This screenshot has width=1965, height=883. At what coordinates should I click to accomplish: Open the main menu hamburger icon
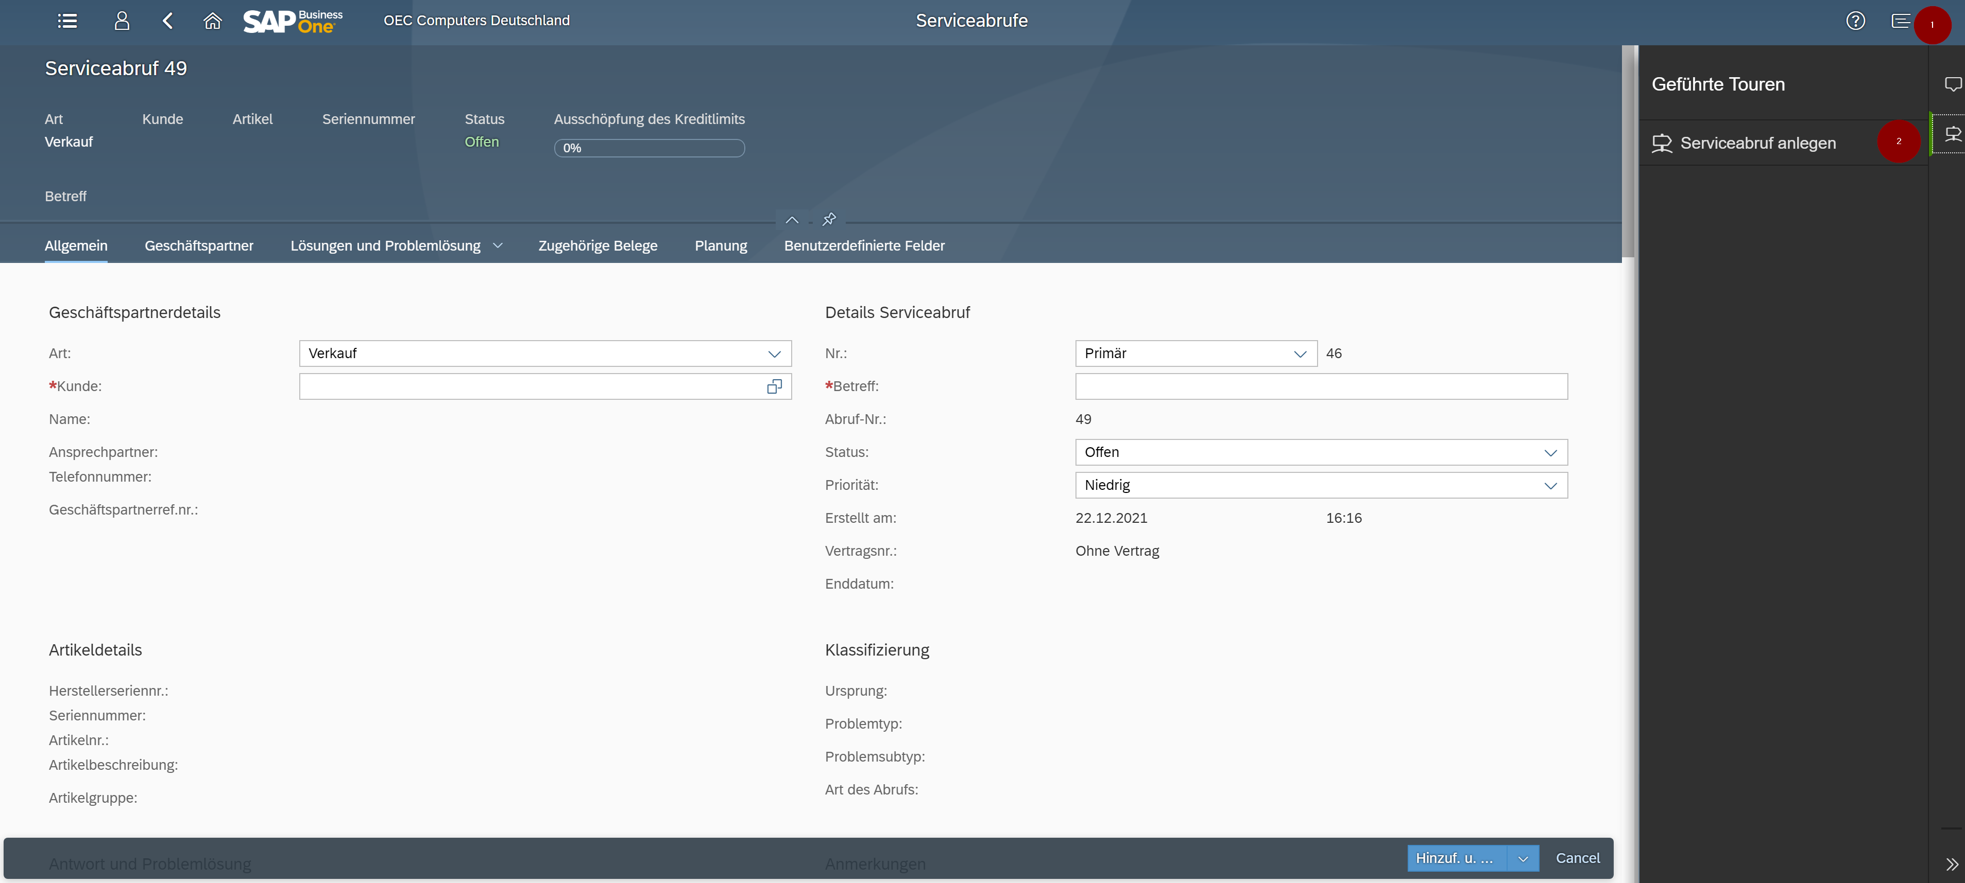pos(67,21)
